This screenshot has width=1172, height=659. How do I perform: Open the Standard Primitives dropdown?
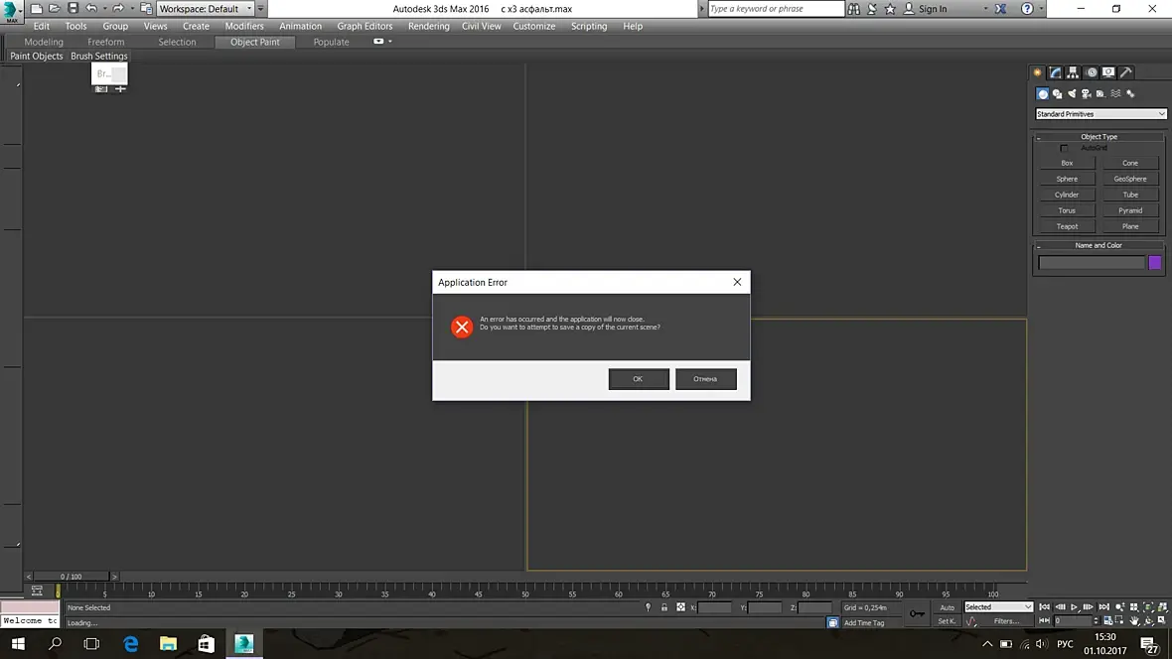pos(1100,114)
